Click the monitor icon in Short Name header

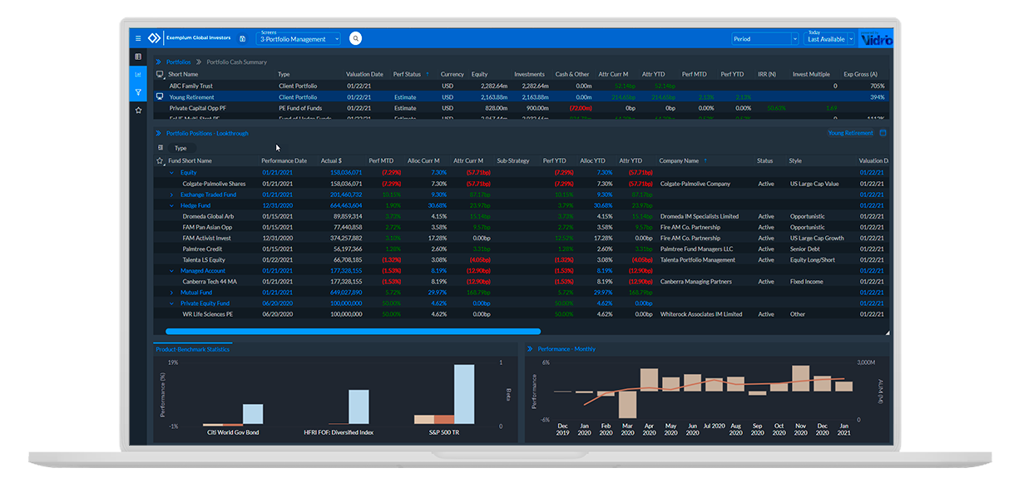[x=160, y=74]
